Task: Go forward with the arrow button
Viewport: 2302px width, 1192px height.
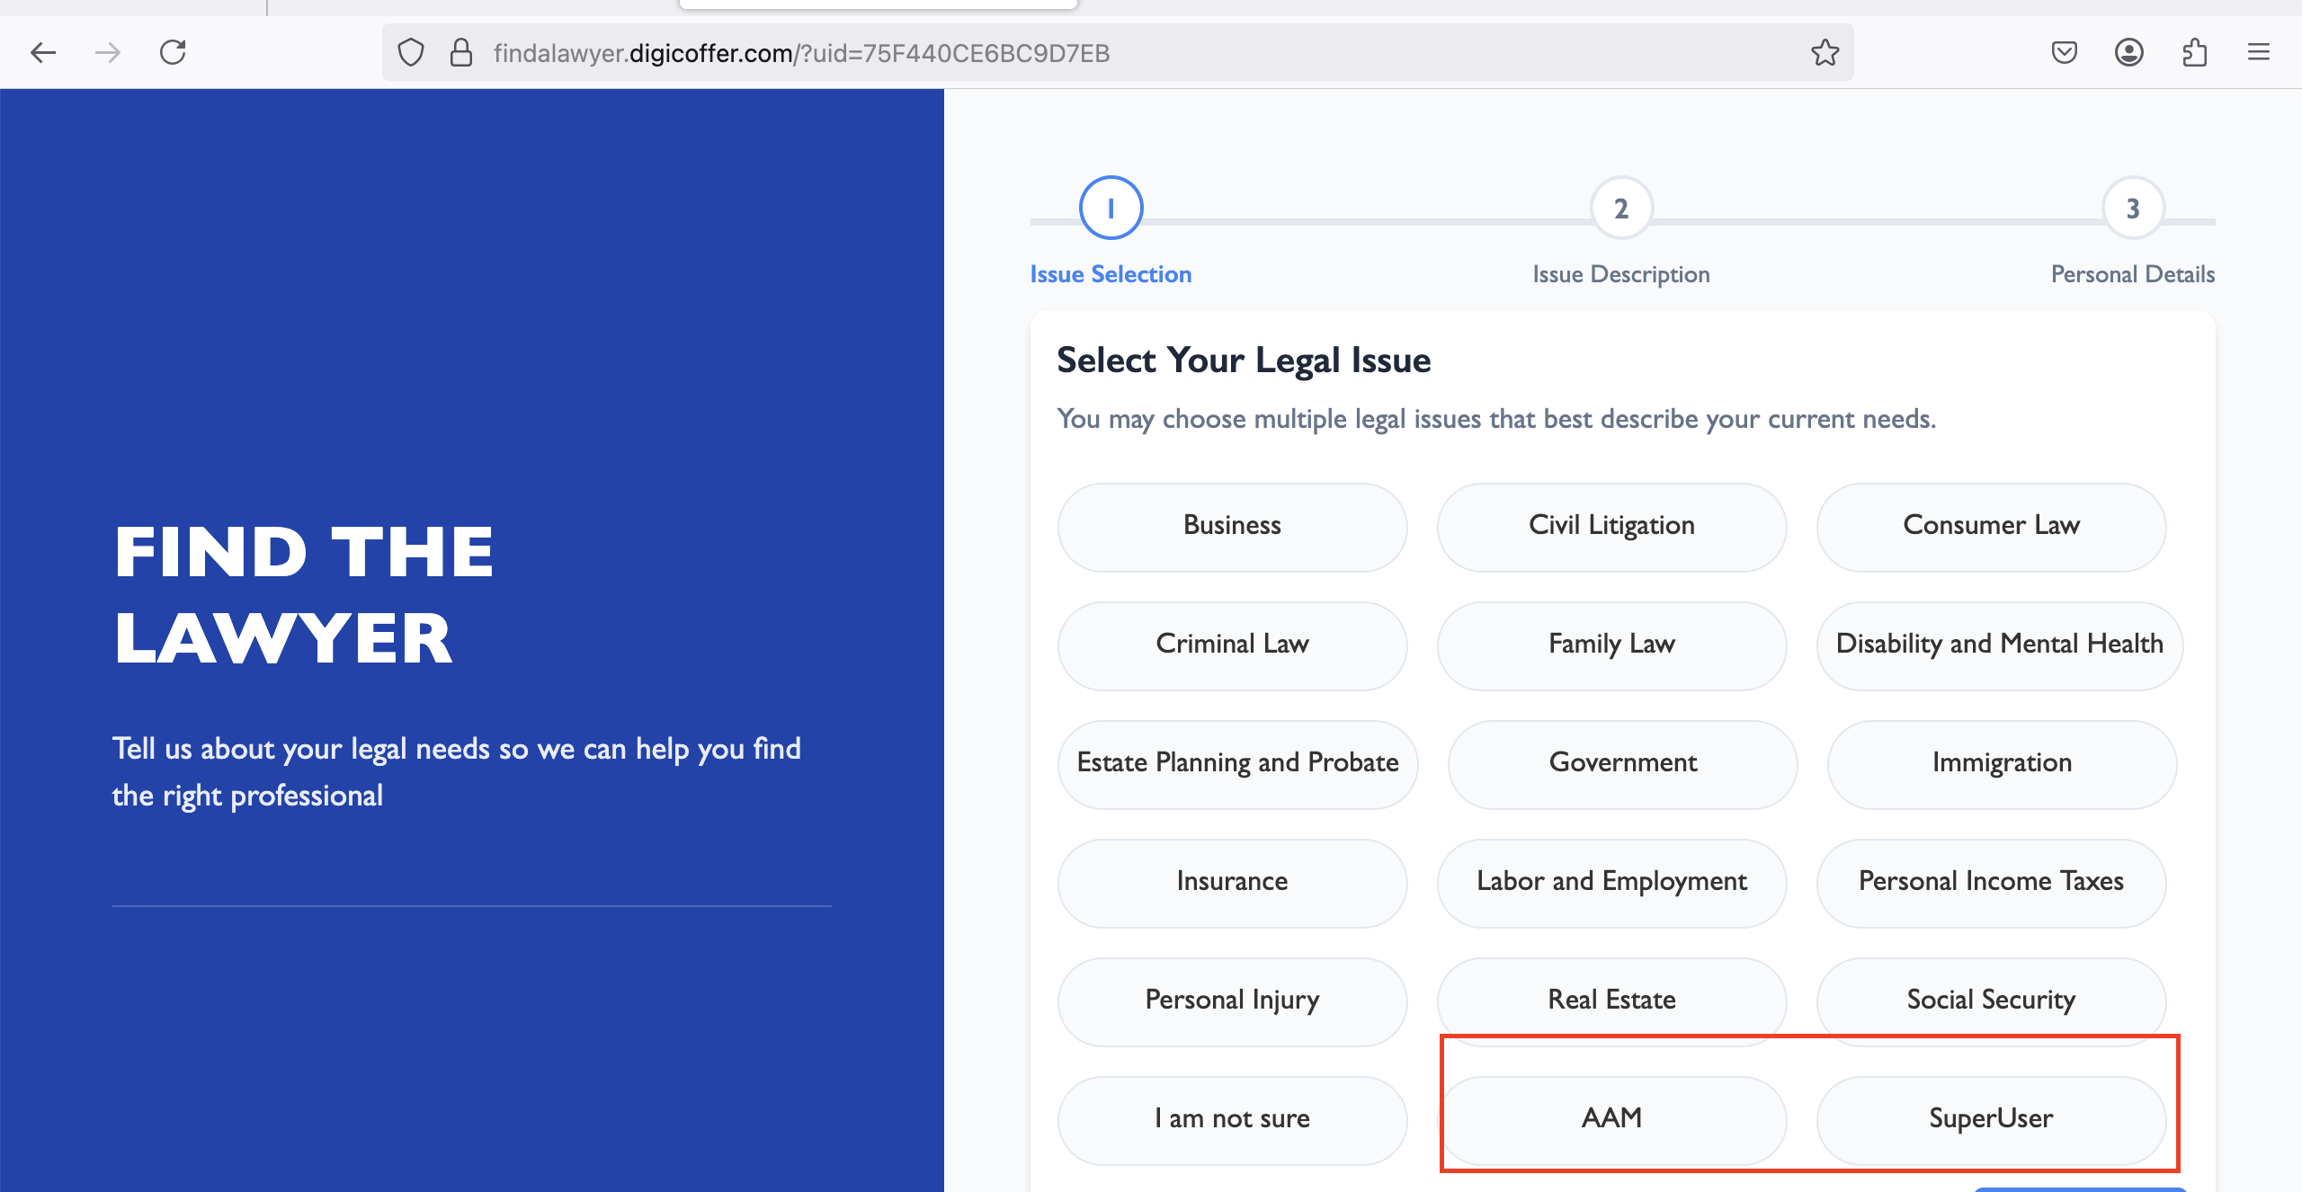Action: tap(108, 53)
